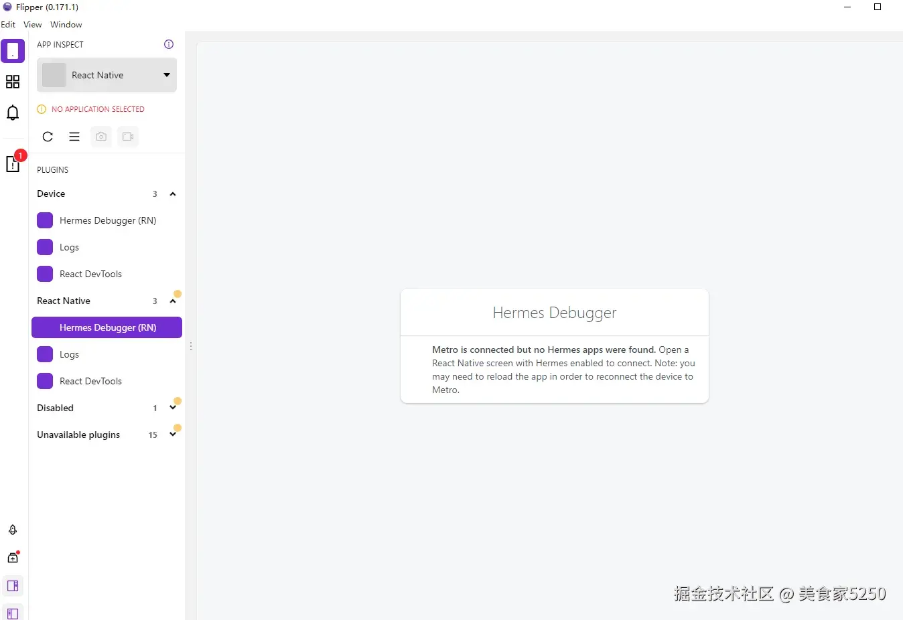903x620 pixels.
Task: Open the App Inspect sidebar icon
Action: 13,51
